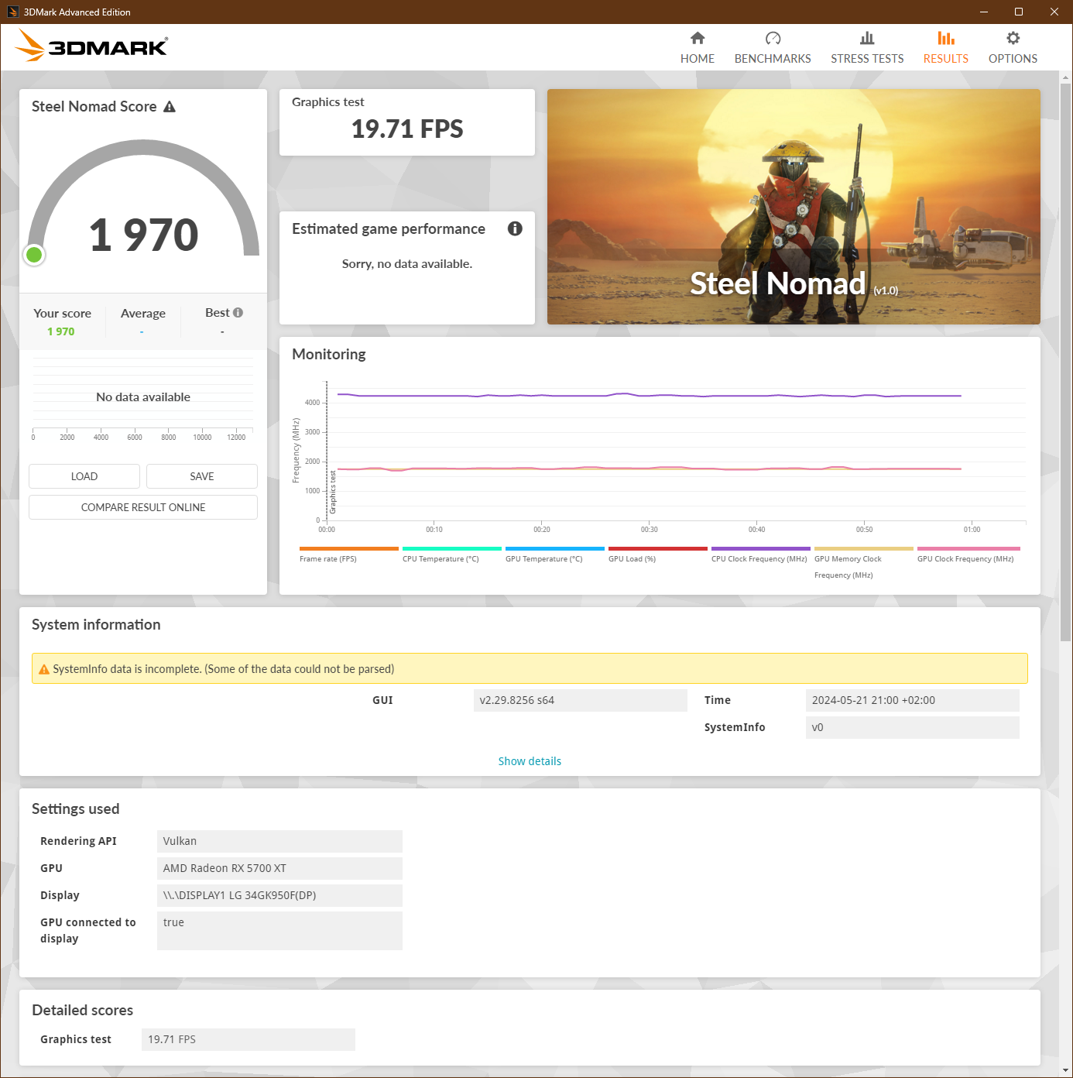Minimize the 3DMark window
Image resolution: width=1073 pixels, height=1078 pixels.
click(x=984, y=12)
